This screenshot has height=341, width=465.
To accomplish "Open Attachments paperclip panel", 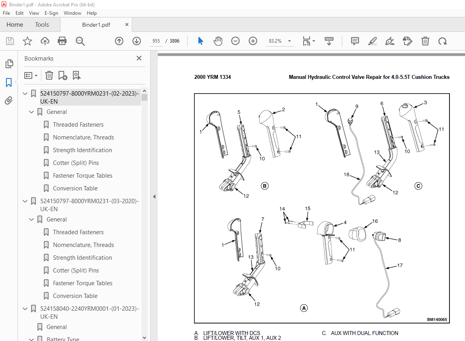I will [x=9, y=101].
